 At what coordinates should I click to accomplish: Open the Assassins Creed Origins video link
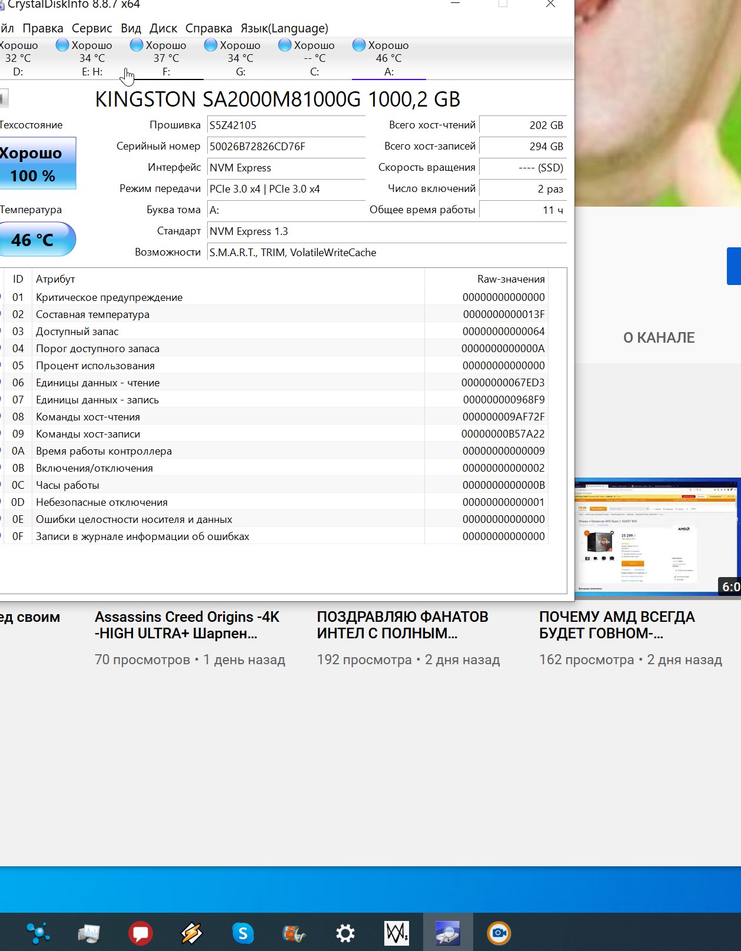pos(187,625)
